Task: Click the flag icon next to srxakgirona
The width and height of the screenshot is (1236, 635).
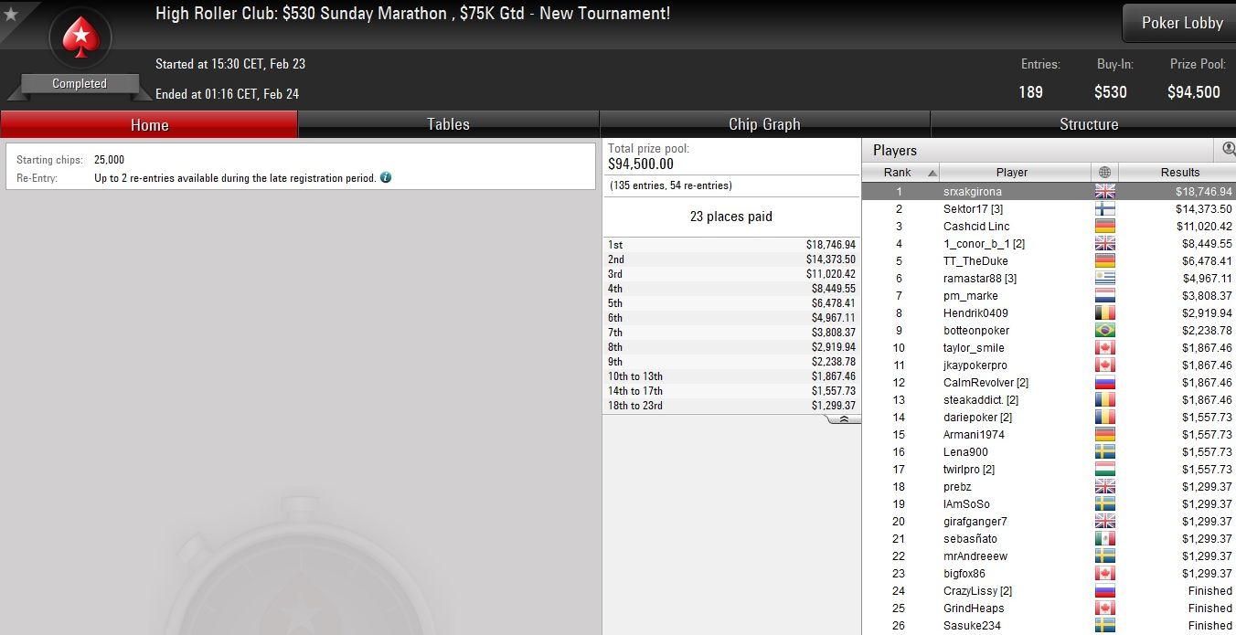Action: 1104,192
